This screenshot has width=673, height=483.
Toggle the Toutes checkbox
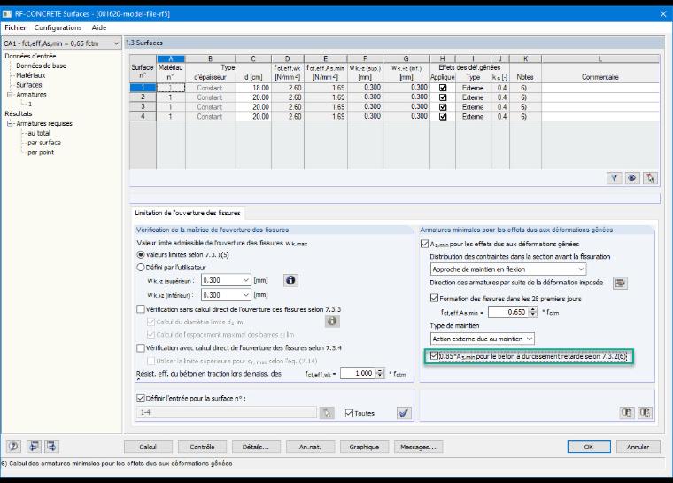click(x=349, y=413)
